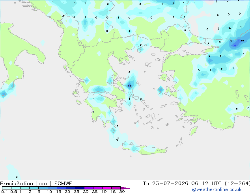Click the 20–25 mm legend swatch
The width and height of the screenshot is (250, 193).
click(70, 188)
